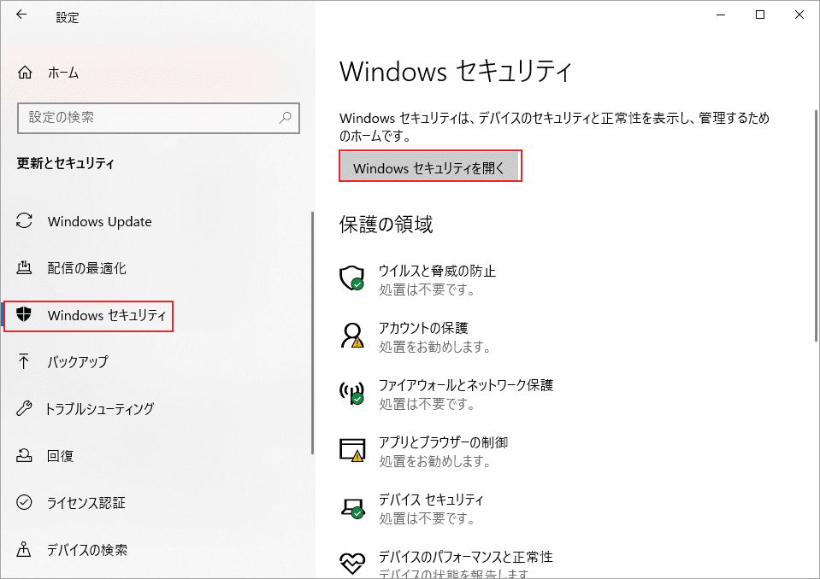Click 処置をお勧めします under アカウントの保護
The image size is (820, 579).
coord(434,347)
